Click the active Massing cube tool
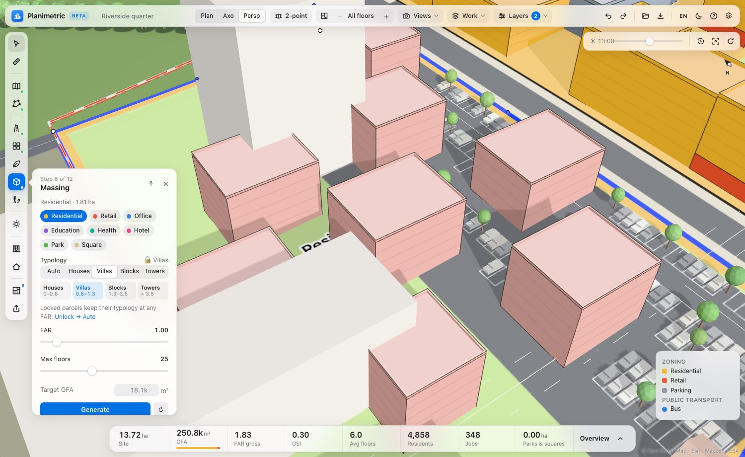This screenshot has height=457, width=745. [16, 182]
